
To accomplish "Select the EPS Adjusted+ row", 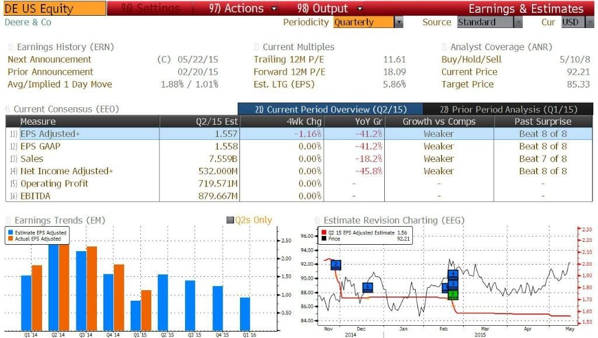I will coord(299,133).
